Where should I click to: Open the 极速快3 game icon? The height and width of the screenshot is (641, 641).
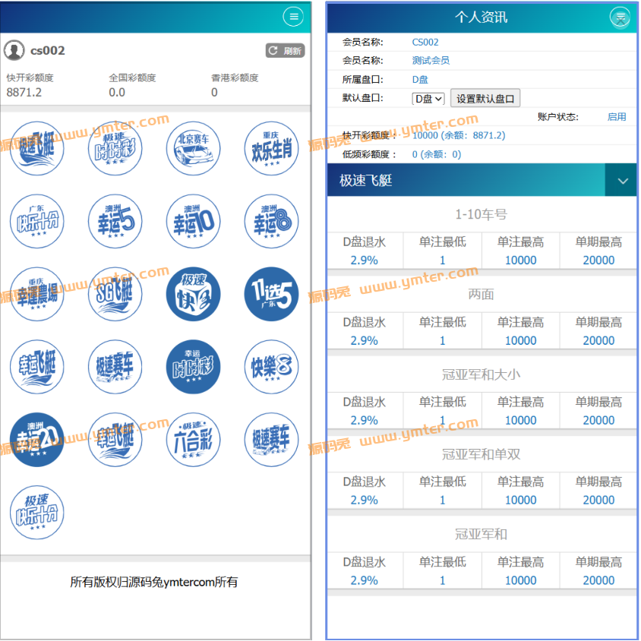[193, 295]
